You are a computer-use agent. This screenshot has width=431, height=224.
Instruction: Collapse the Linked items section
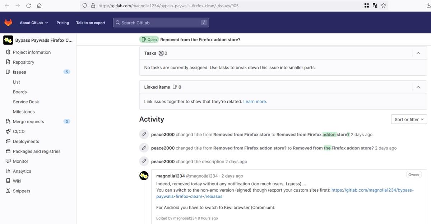418,87
